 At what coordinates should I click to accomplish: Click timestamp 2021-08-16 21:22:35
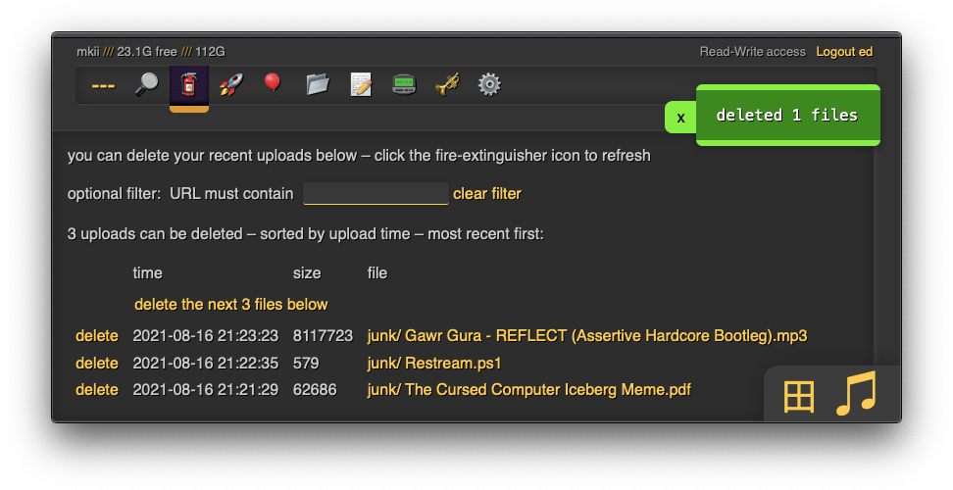pyautogui.click(x=206, y=364)
